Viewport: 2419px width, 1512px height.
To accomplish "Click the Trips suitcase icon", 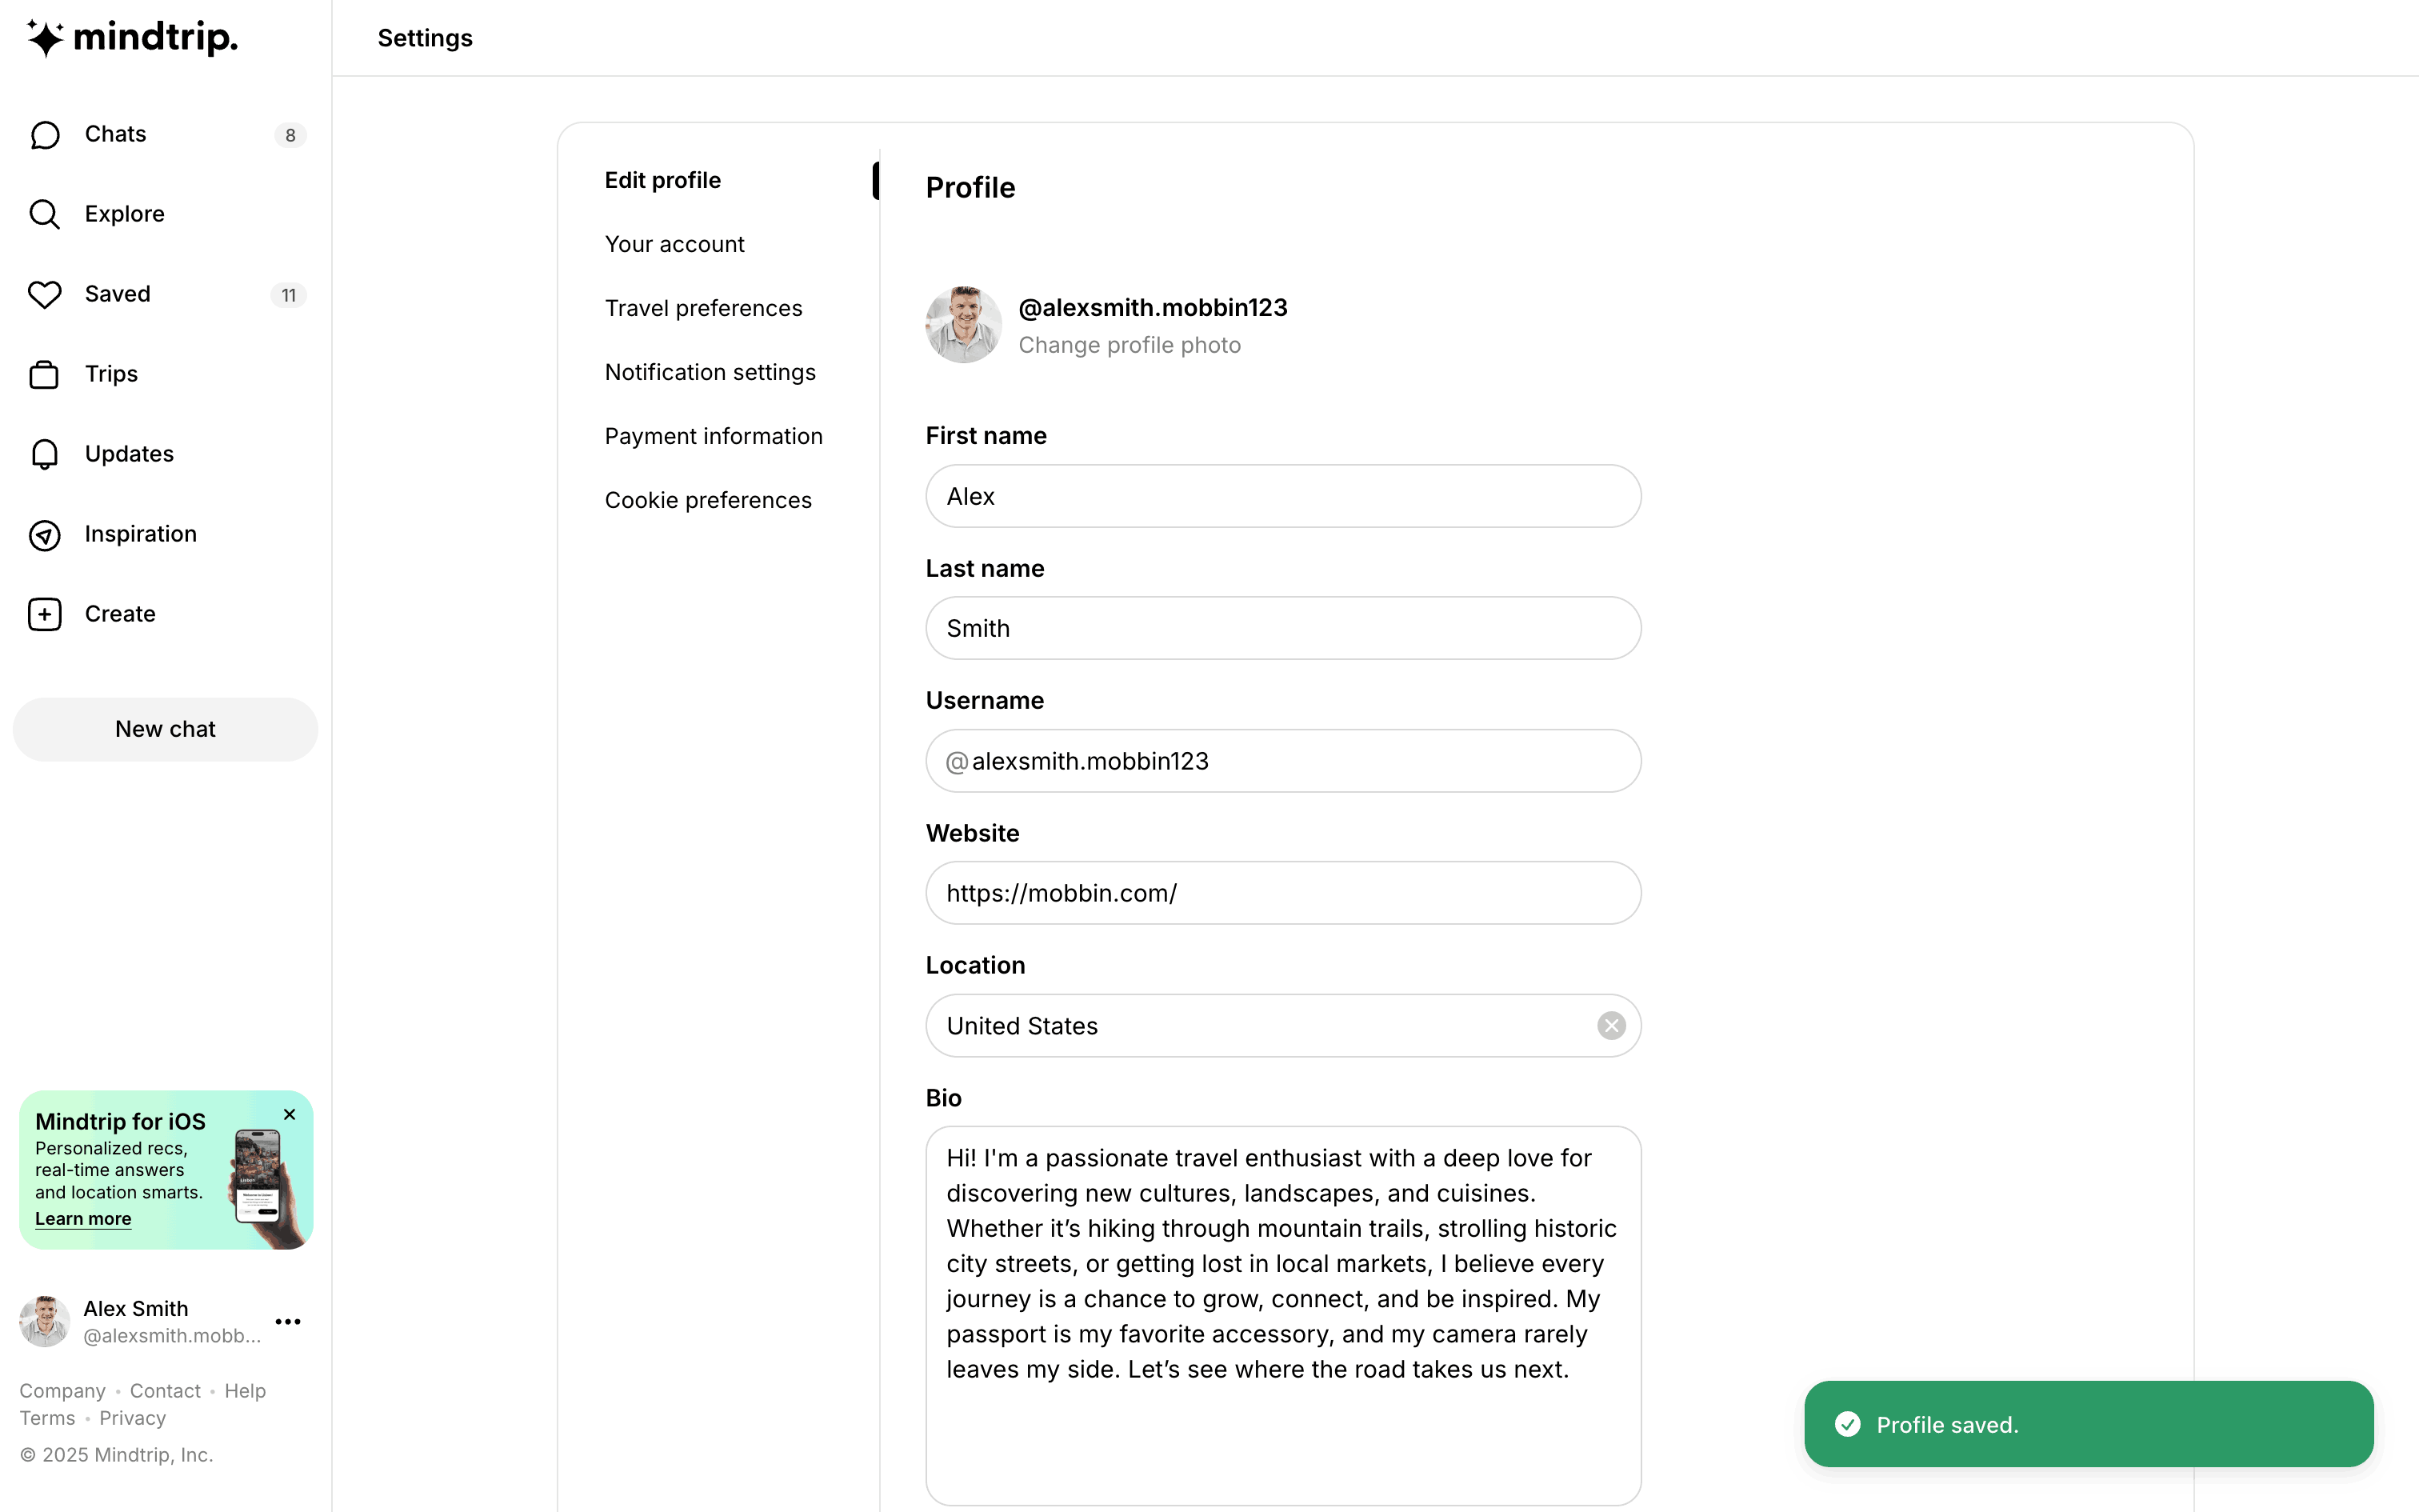I will point(45,374).
